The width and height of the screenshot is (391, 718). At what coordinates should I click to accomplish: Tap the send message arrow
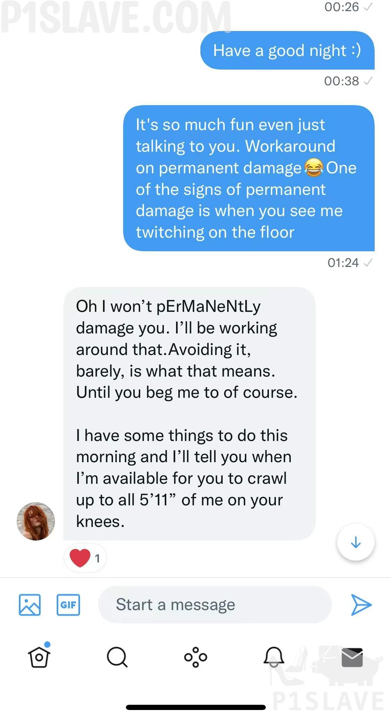[361, 605]
